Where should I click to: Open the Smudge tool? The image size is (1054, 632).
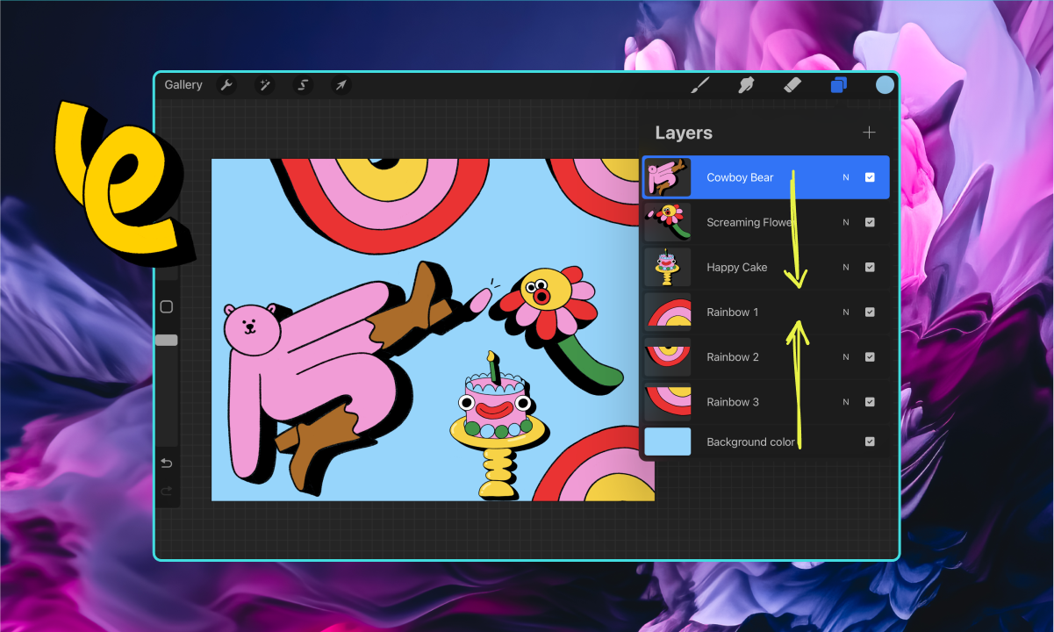point(746,84)
